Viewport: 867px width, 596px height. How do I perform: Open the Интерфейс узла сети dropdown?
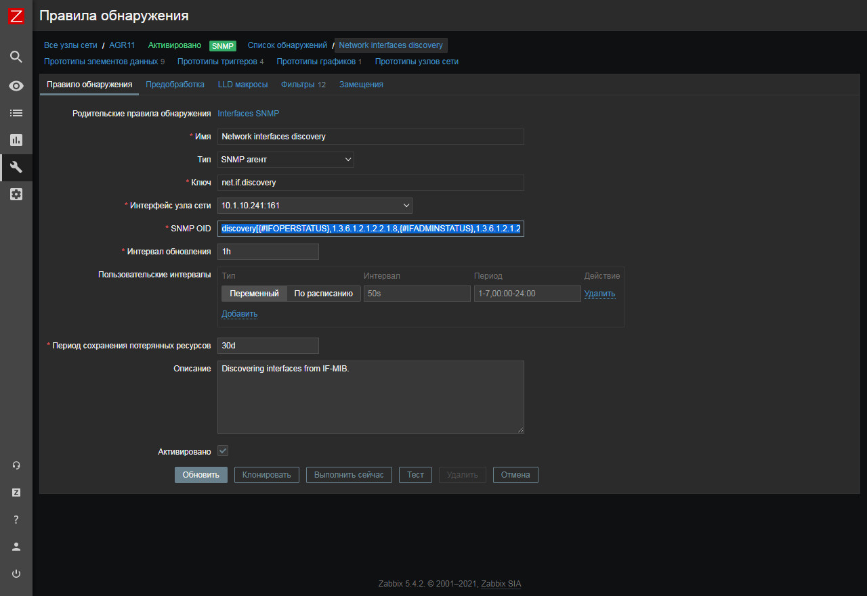pyautogui.click(x=314, y=206)
